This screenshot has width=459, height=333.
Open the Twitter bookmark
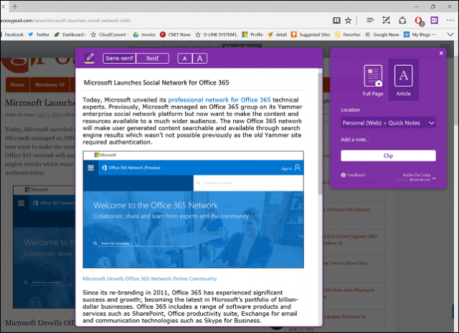tap(39, 34)
